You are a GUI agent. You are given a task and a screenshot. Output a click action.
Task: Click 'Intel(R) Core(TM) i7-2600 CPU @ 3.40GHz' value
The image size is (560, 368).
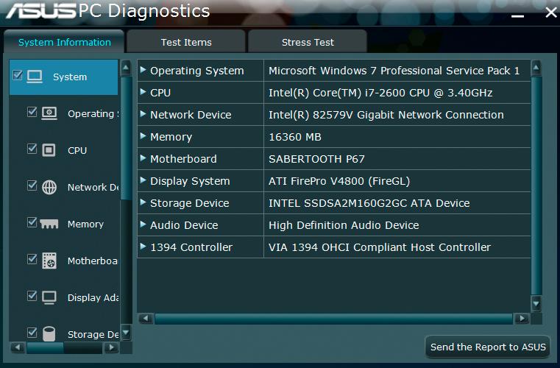click(x=380, y=93)
